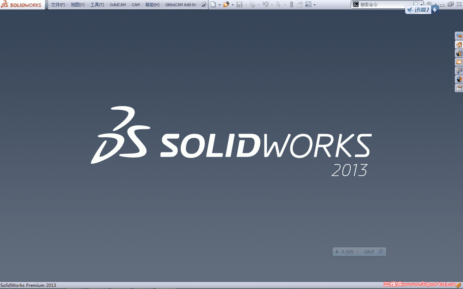Click the File Properties icon
This screenshot has height=289, width=463.
pyautogui.click(x=300, y=5)
